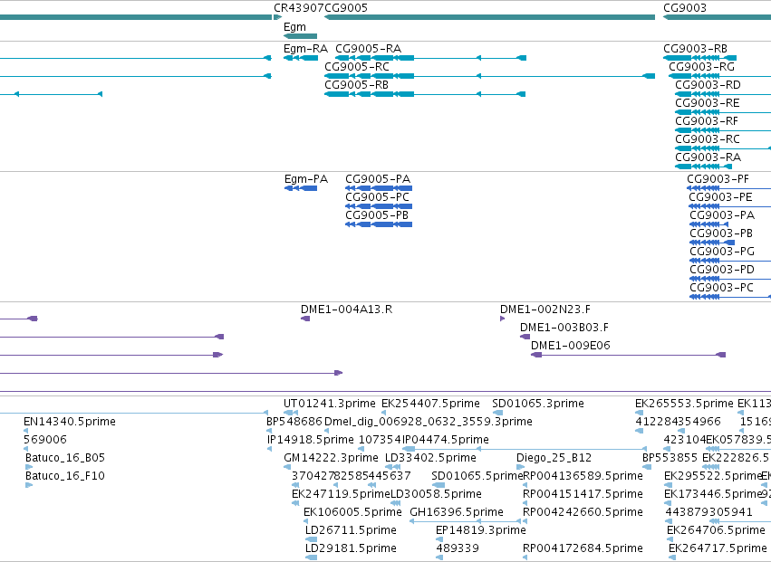
Task: Select the 569006 feature label
Action: [45, 440]
